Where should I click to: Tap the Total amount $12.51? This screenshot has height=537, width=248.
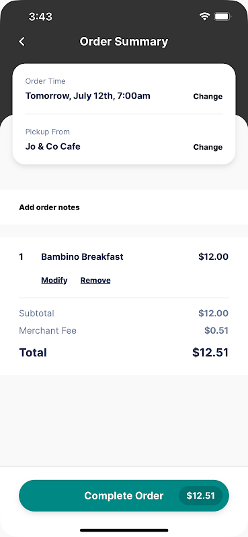[x=210, y=353]
